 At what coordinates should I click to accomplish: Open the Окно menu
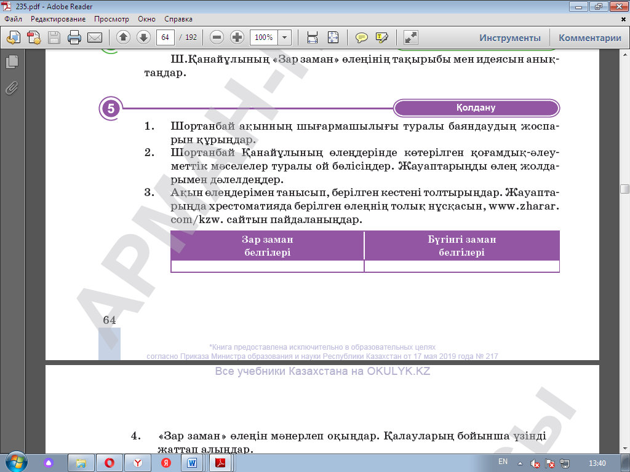point(146,19)
